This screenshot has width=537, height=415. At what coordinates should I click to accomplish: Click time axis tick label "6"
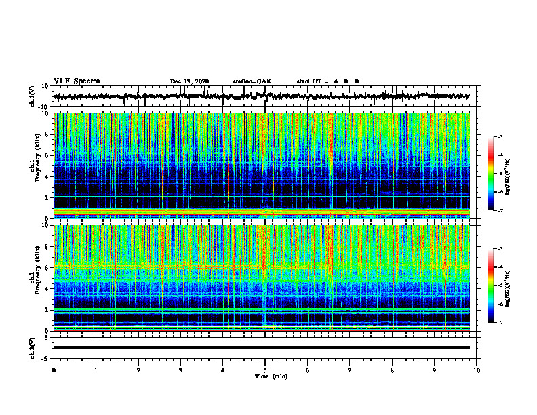click(308, 370)
